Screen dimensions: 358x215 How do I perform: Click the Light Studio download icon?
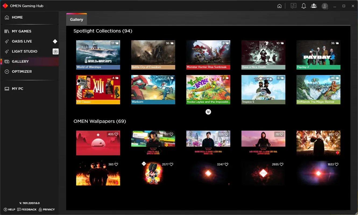click(55, 51)
